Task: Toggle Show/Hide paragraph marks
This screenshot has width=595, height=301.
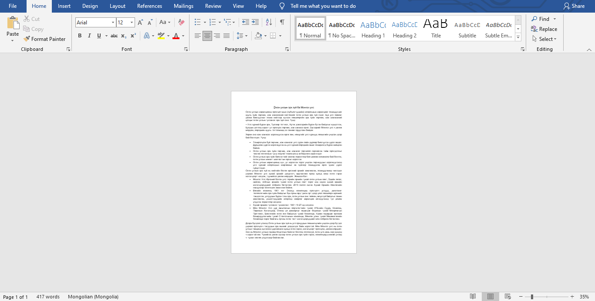Action: 282,22
